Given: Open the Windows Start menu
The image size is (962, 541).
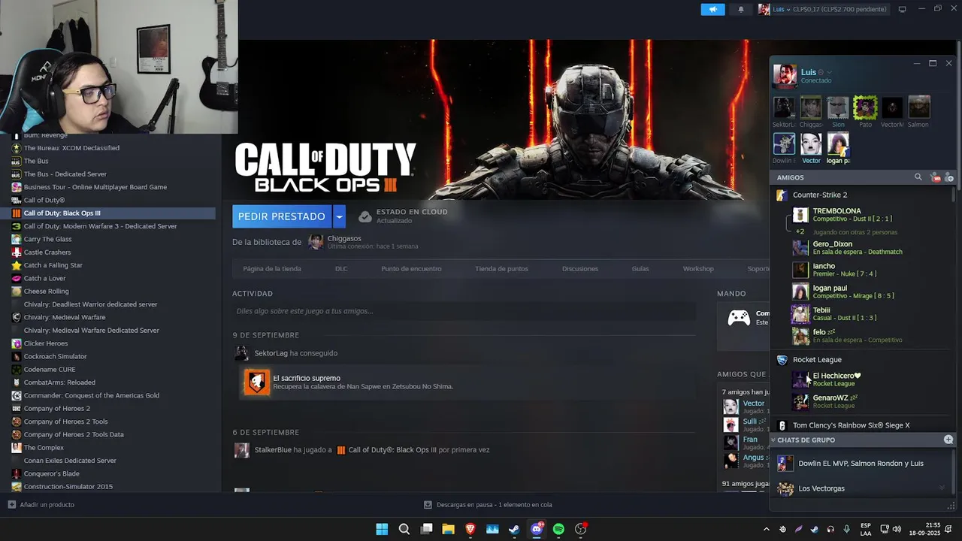Looking at the screenshot, I should [x=382, y=529].
